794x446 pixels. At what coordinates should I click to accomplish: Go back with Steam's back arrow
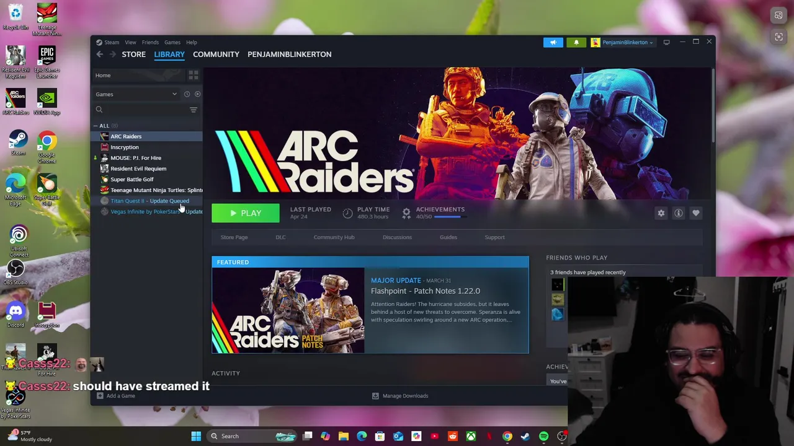click(99, 55)
